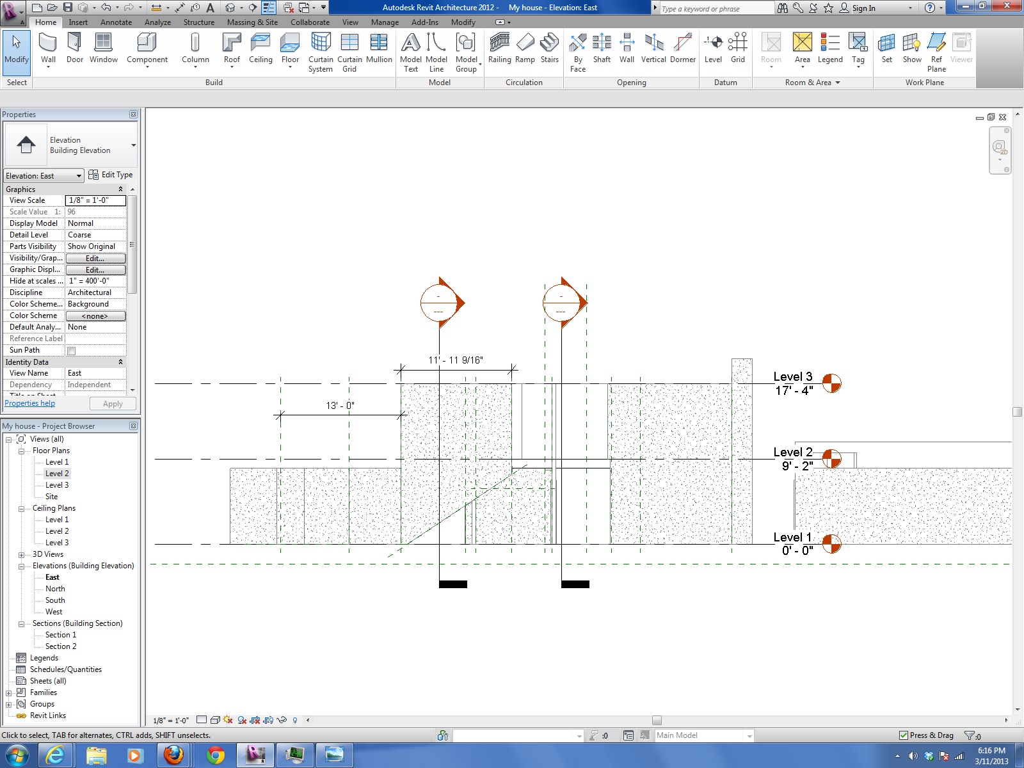Choose the Curtain Grid tool
This screenshot has width=1024, height=768.
pos(349,53)
